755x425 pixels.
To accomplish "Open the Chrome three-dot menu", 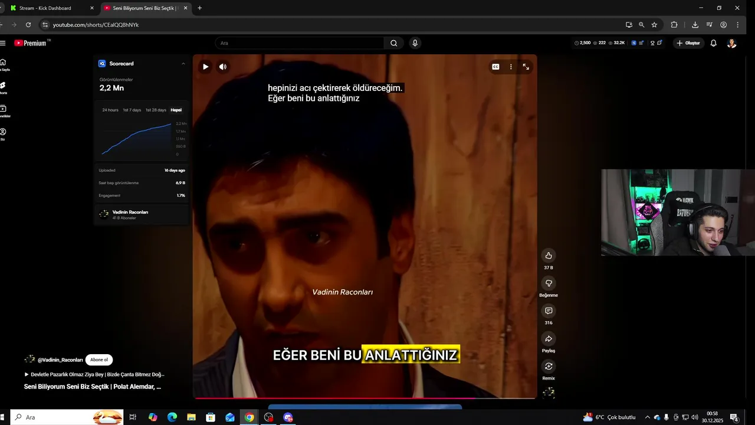I will [738, 25].
